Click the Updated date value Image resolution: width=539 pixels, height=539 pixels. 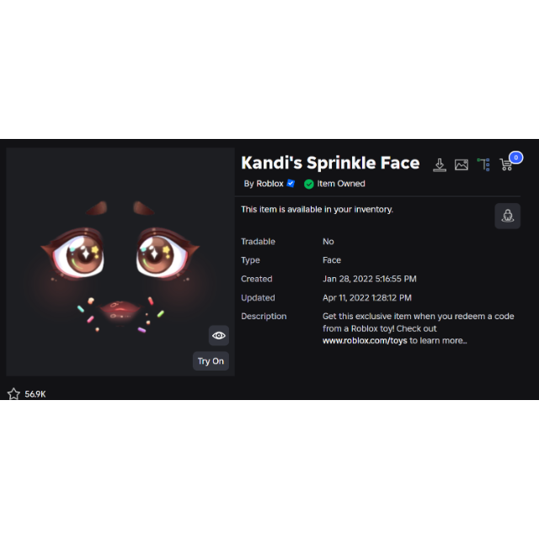(367, 297)
